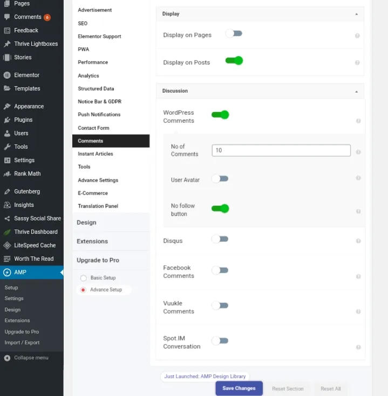
Task: Click the Insights icon in sidebar
Action: 7,205
